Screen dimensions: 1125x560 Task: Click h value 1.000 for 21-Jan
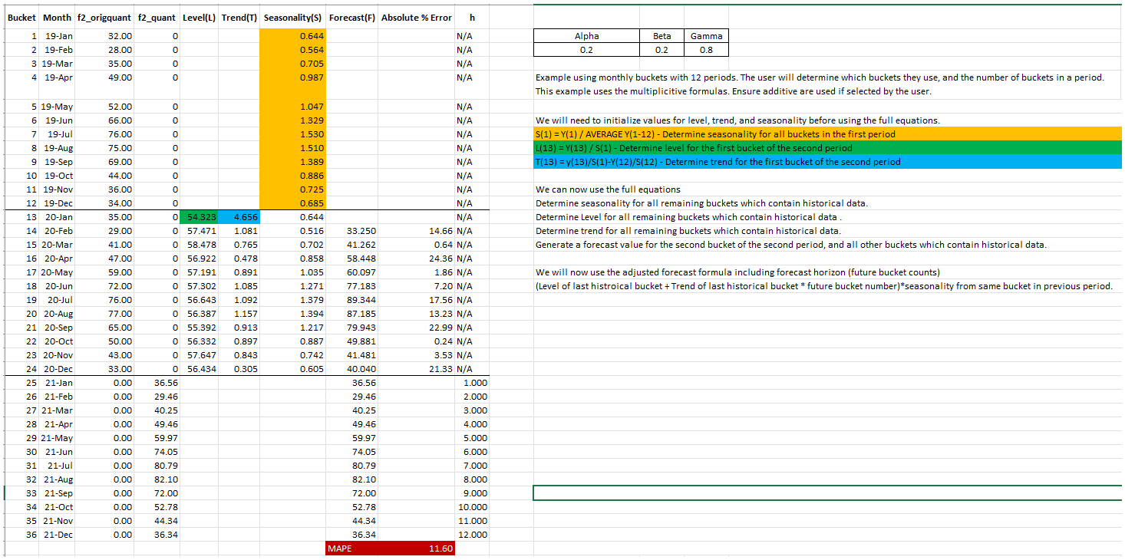[472, 383]
